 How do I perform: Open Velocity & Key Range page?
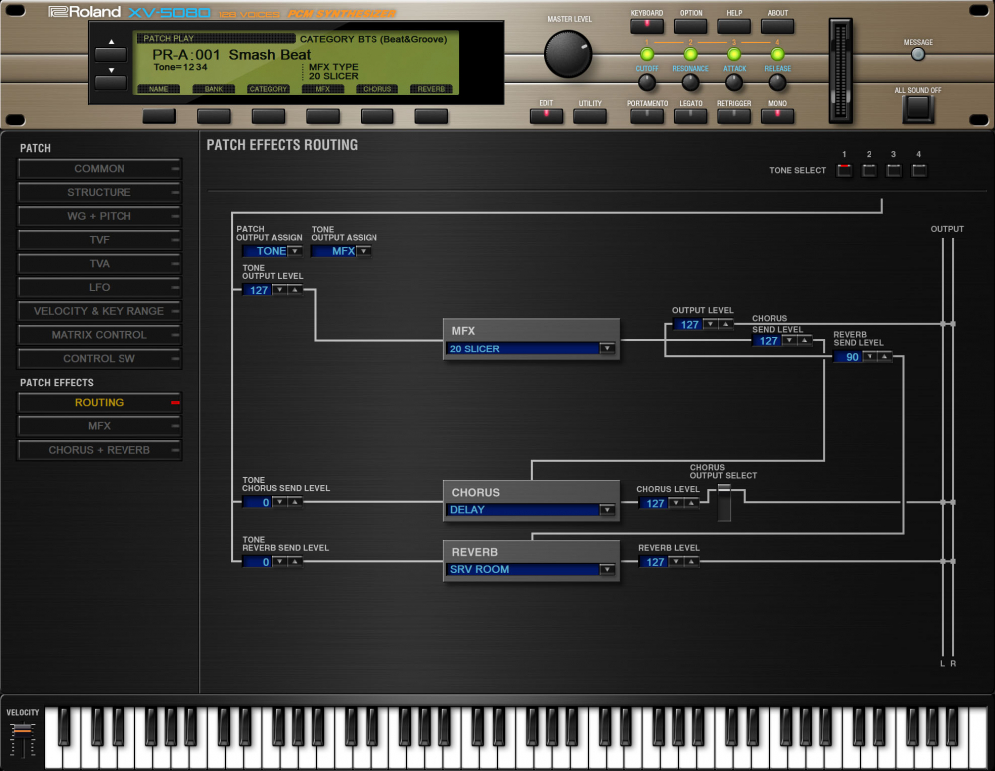pos(100,311)
